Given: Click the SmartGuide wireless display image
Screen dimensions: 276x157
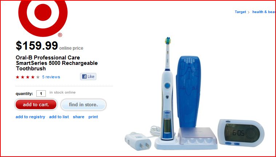Looking at the screenshot, I should [x=241, y=133].
